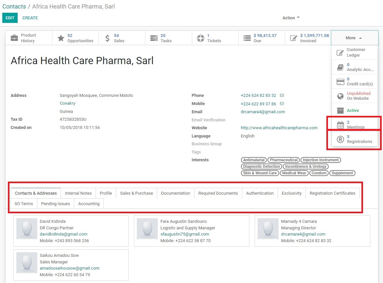Click the Credit card(s) icon
Image resolution: width=383 pixels, height=283 pixels.
click(340, 82)
